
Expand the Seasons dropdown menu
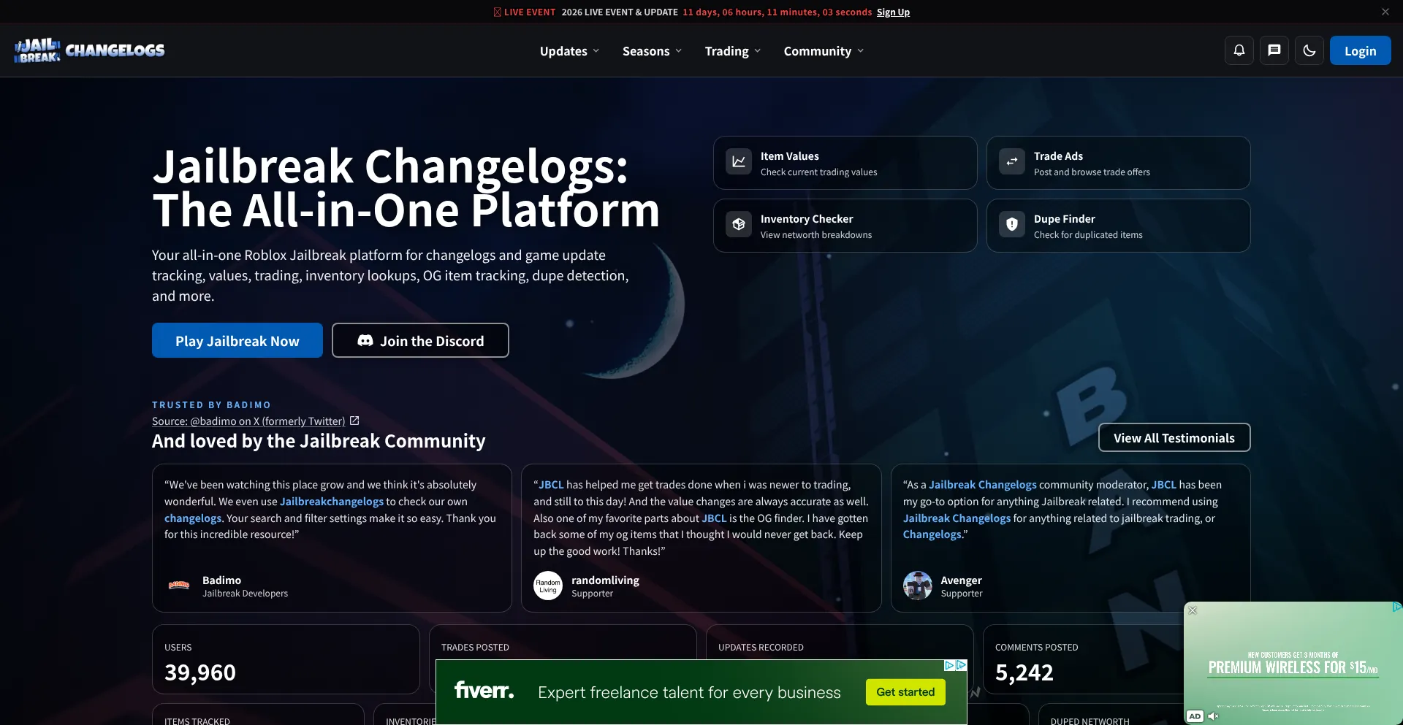pos(652,51)
